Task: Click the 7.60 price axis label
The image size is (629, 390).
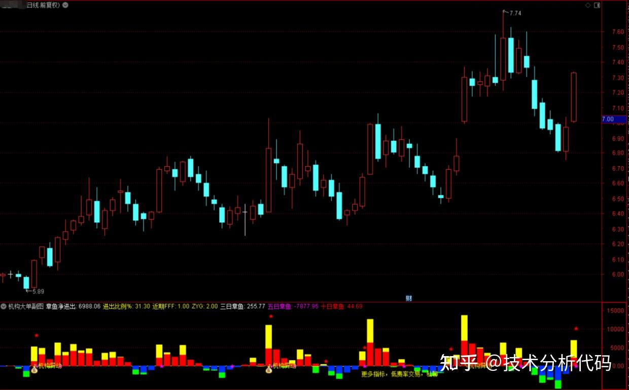Action: pos(617,31)
